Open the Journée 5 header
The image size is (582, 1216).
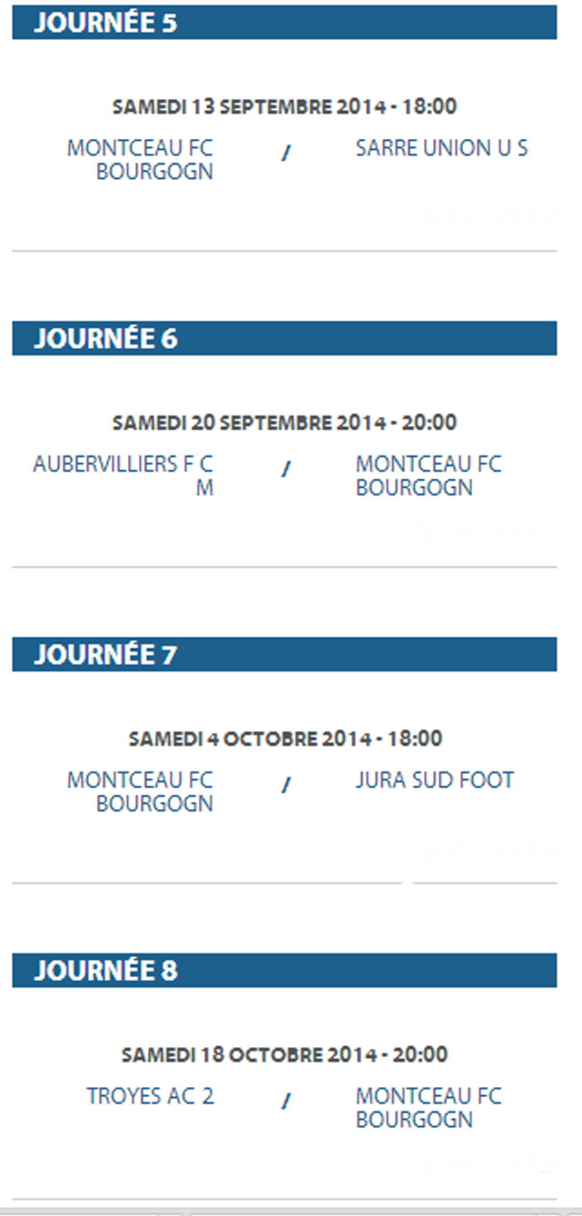point(284,22)
